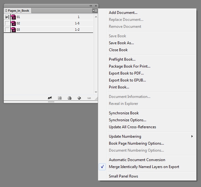Click the InDesign document icon for 02
This screenshot has height=187, width=201.
(13, 23)
